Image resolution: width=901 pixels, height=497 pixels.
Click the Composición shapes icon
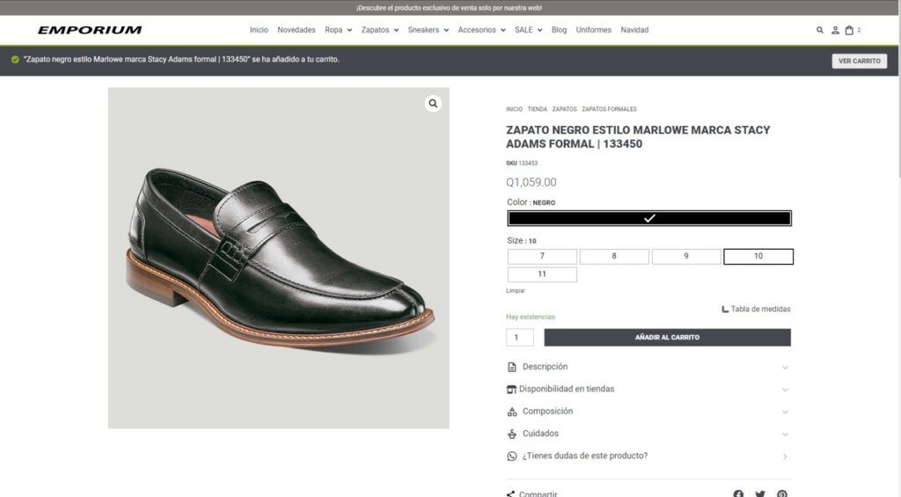click(512, 412)
